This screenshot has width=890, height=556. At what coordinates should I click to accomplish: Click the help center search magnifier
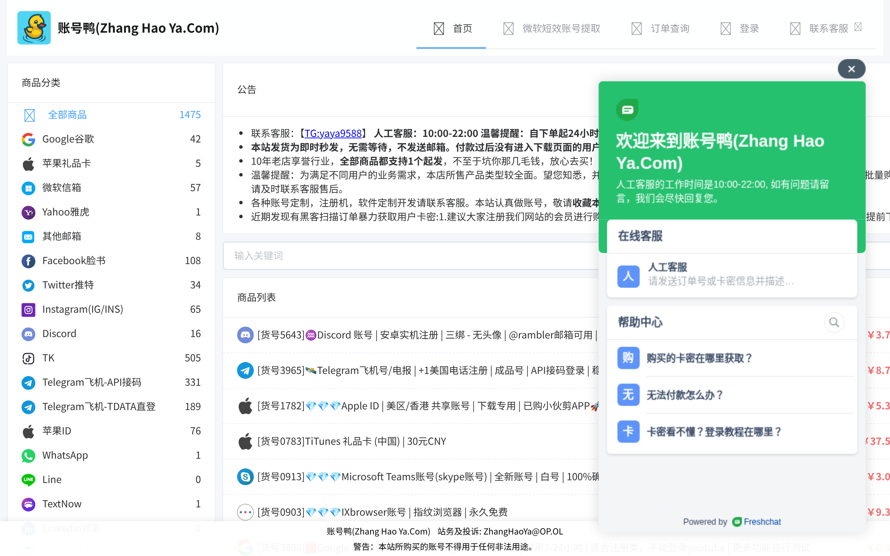pos(834,322)
